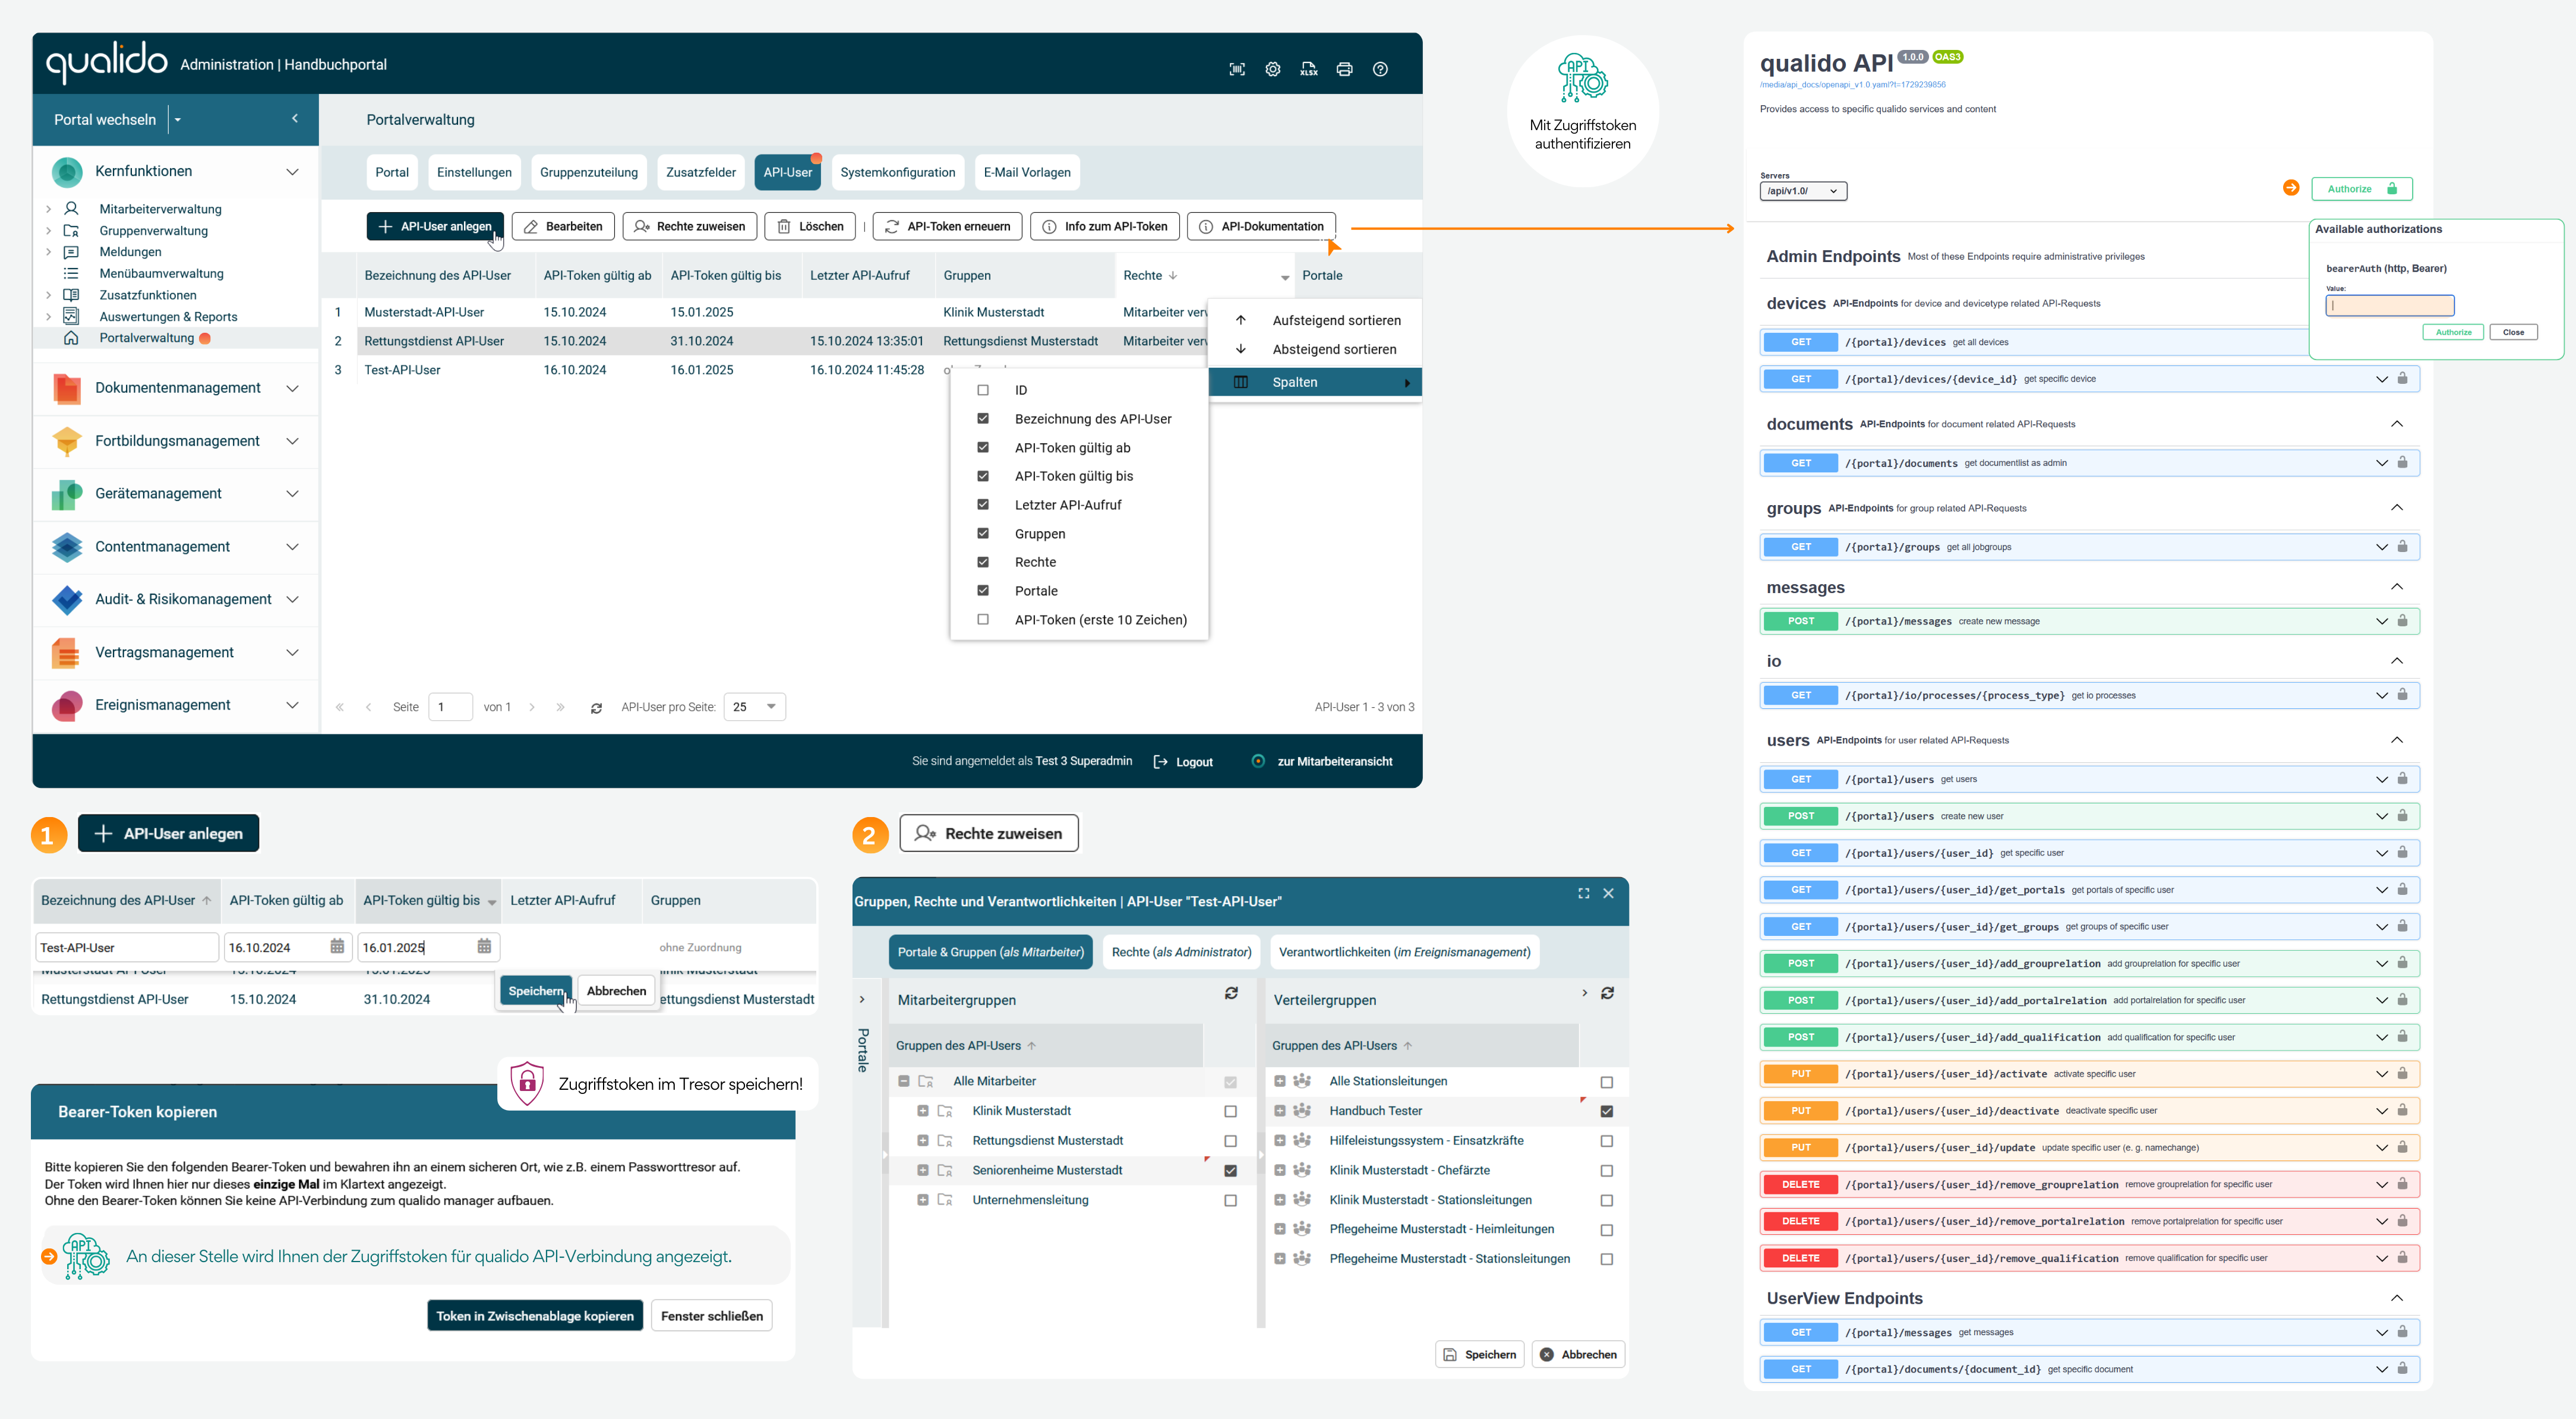The height and width of the screenshot is (1419, 2576).
Task: Click the bearerAuth Value input field
Action: pyautogui.click(x=2390, y=306)
